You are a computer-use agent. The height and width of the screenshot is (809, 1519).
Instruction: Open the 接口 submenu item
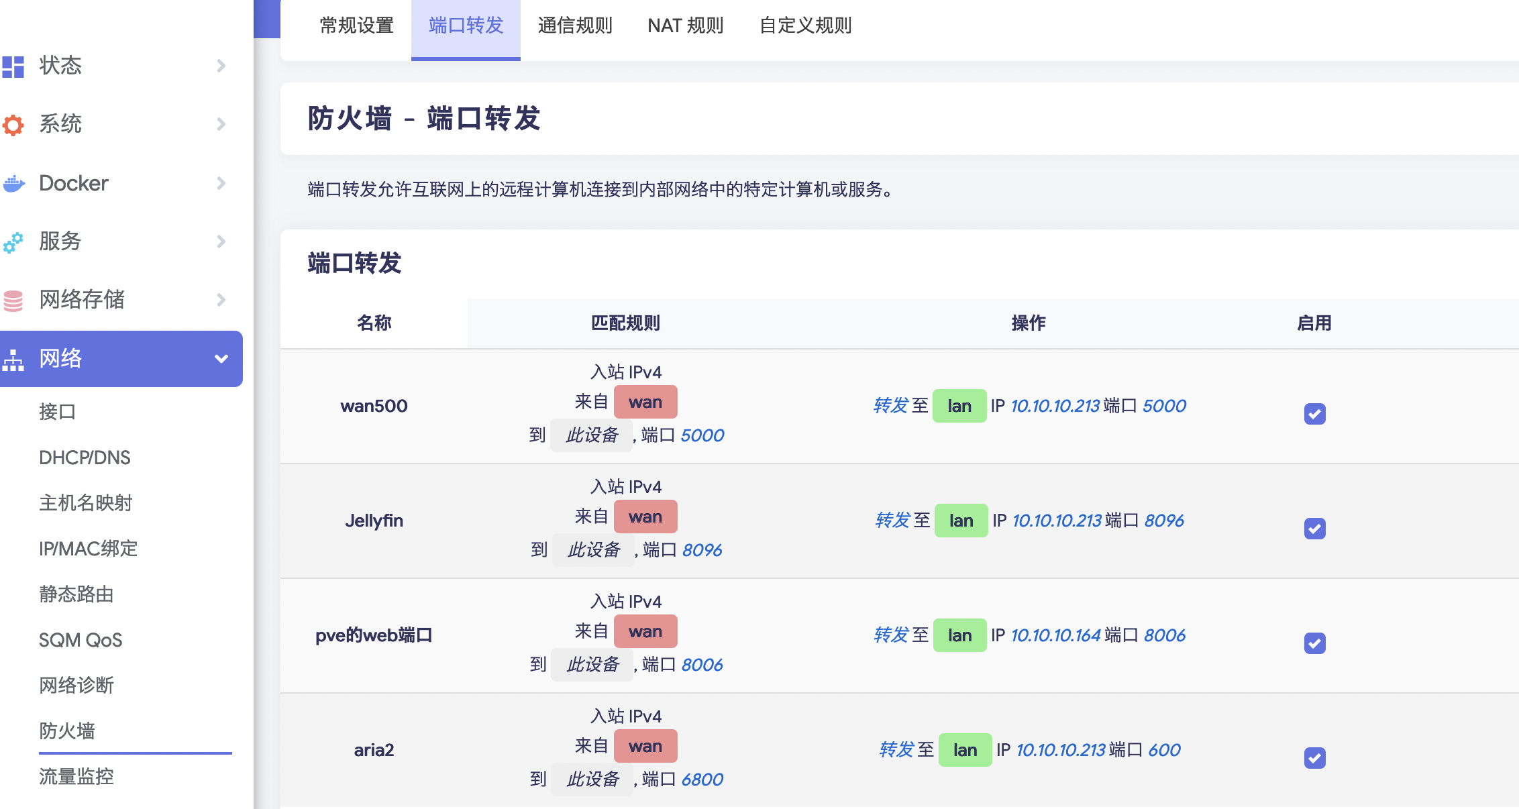58,412
